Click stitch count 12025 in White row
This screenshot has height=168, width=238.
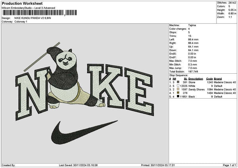[184, 86]
